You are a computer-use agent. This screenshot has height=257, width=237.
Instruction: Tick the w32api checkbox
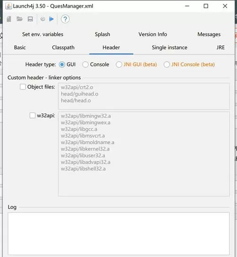coord(32,115)
